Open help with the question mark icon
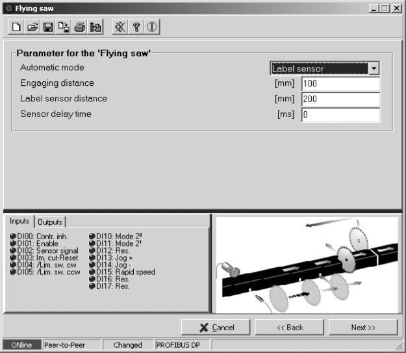The image size is (406, 353). click(x=136, y=27)
